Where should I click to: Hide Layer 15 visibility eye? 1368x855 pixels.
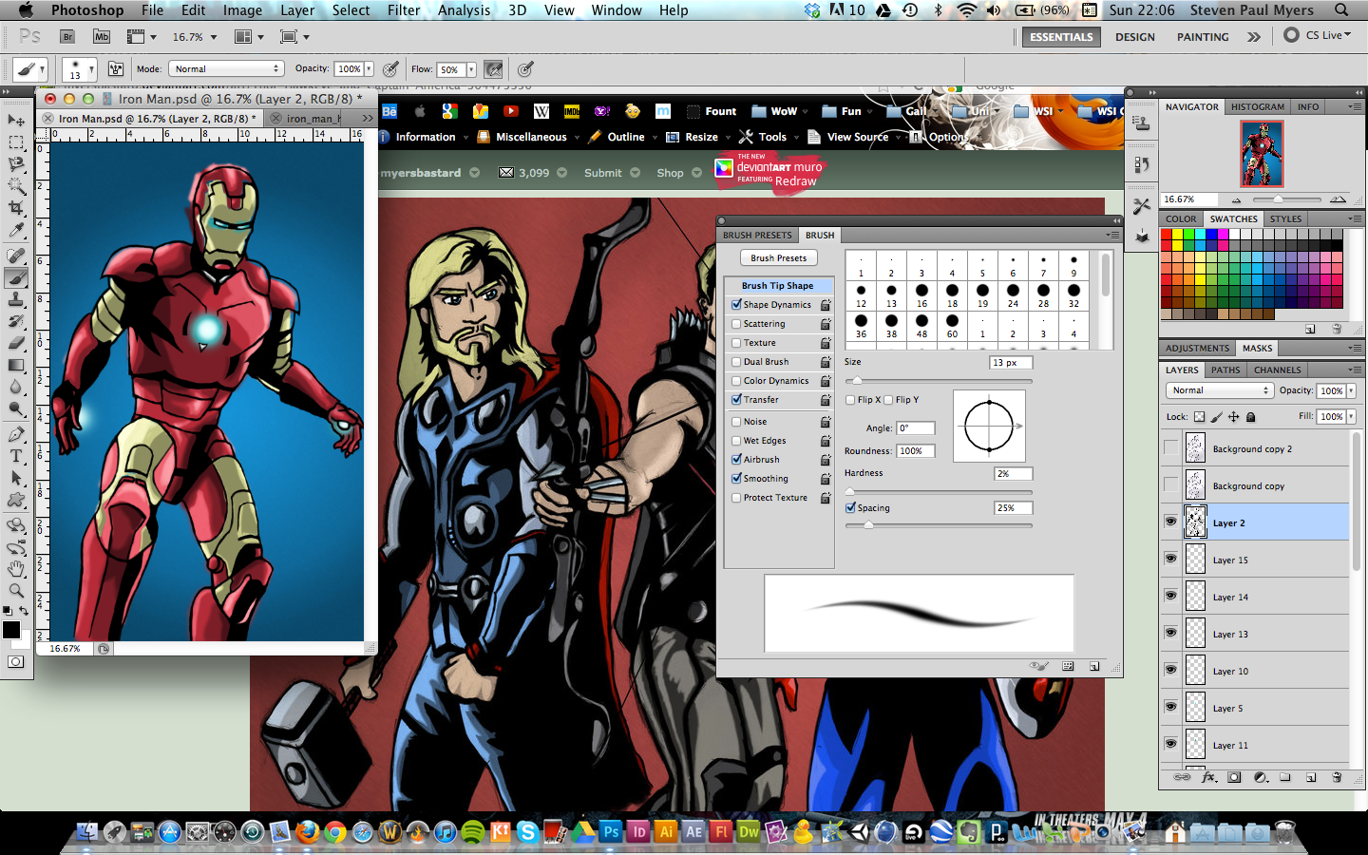click(1170, 559)
